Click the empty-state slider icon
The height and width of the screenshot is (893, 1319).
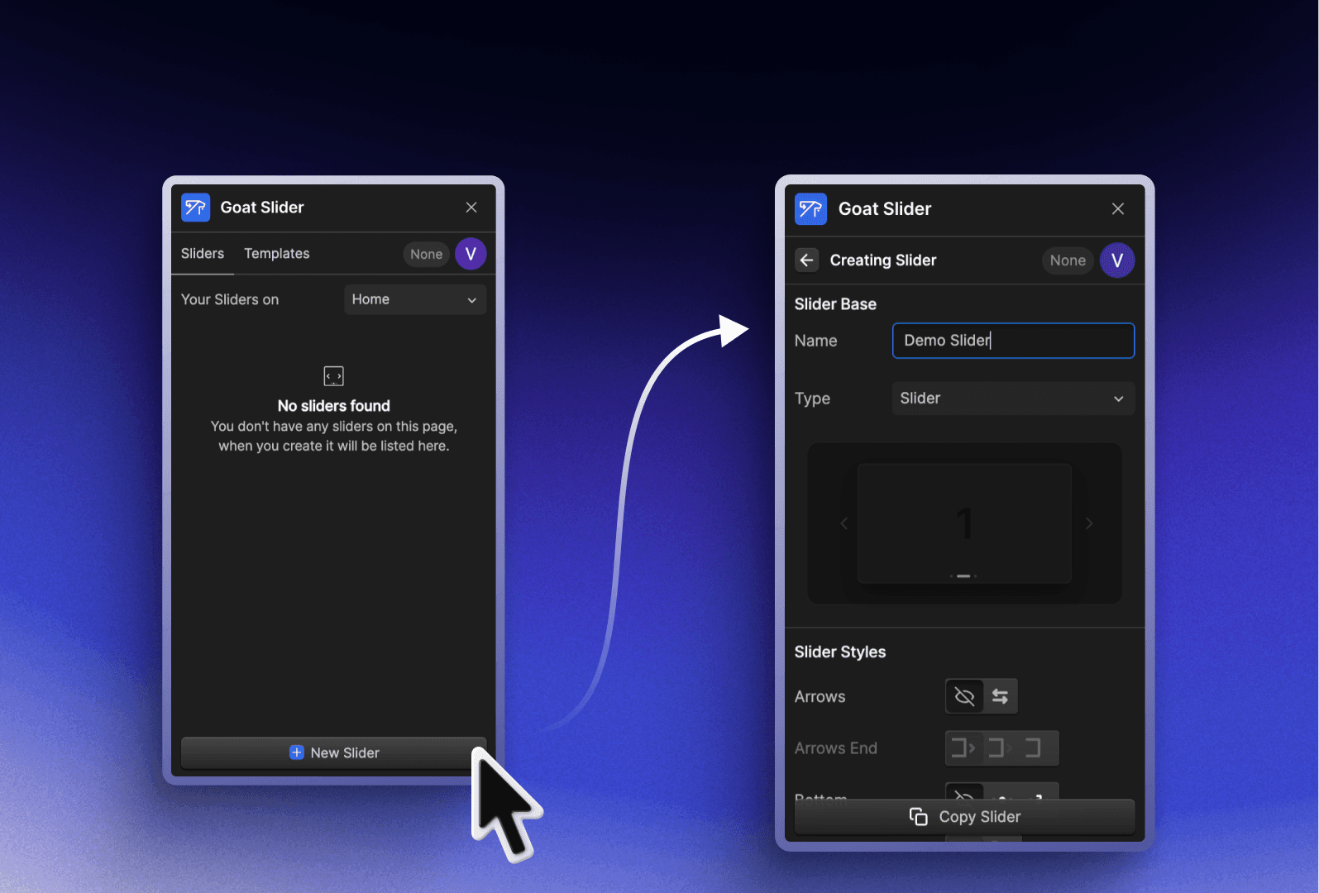334,376
